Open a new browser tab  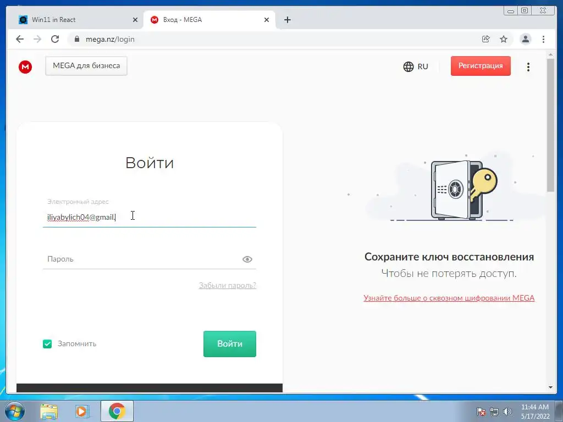click(287, 20)
